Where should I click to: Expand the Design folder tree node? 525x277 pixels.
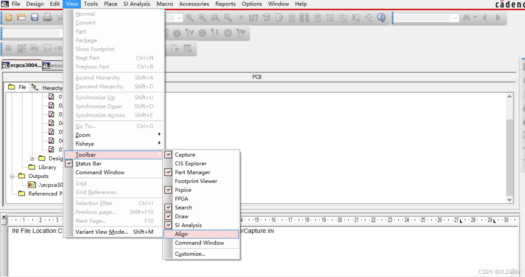pyautogui.click(x=32, y=158)
